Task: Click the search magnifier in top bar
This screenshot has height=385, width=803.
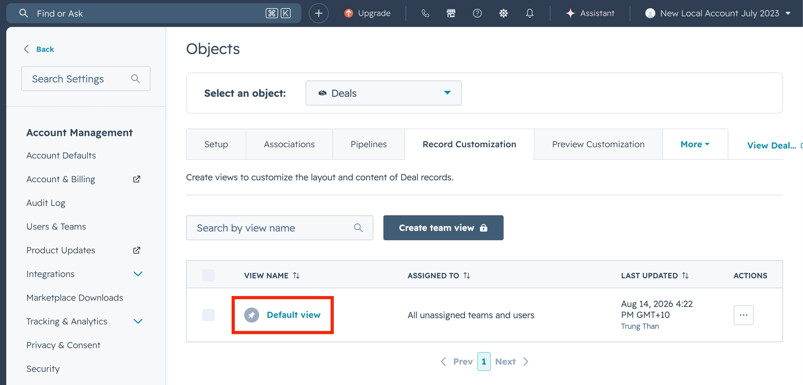Action: click(x=24, y=13)
